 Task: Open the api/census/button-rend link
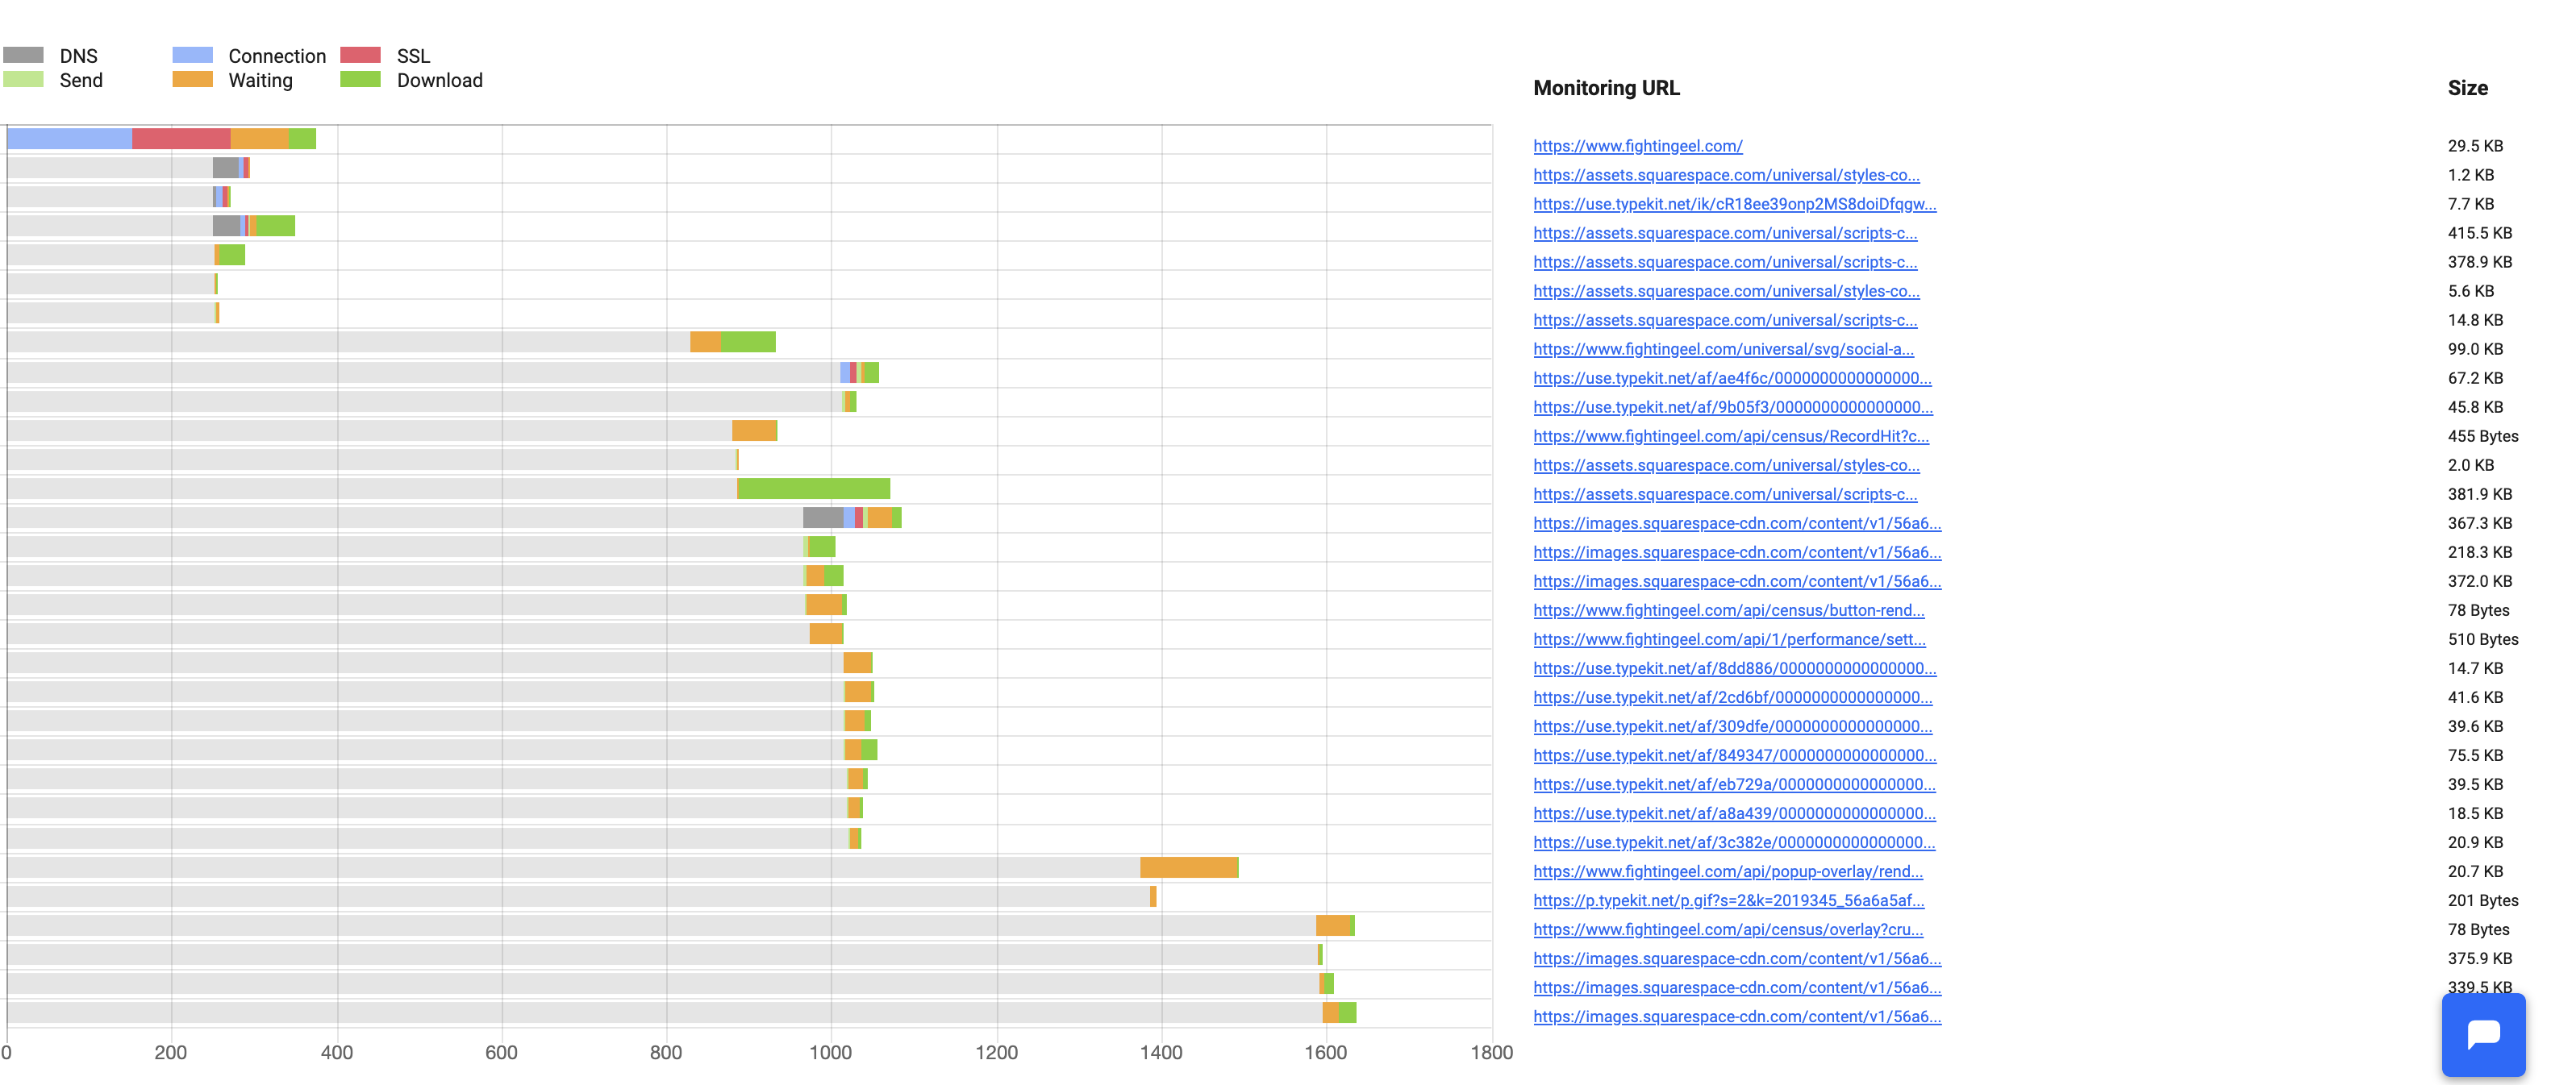tap(1728, 610)
